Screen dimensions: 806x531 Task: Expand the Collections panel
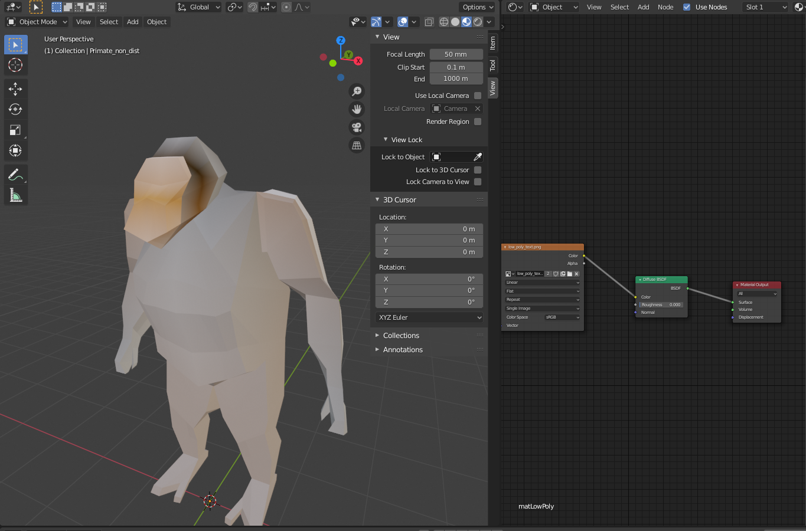401,336
